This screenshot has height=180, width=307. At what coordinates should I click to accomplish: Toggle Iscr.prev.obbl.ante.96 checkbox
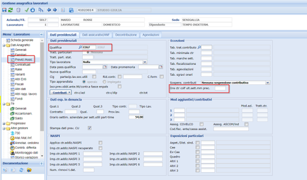[119, 86]
